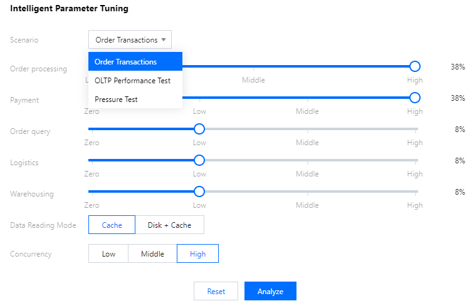Click the Warehousing slider handle
This screenshot has height=306, width=472.
point(199,191)
